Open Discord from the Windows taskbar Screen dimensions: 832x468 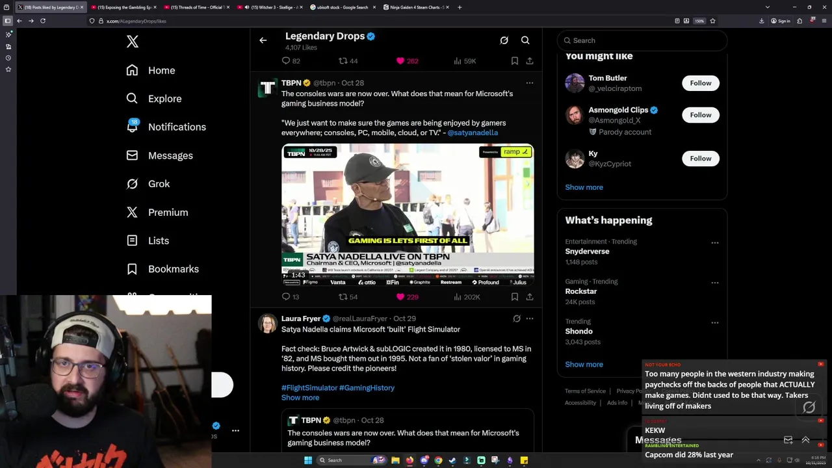[x=424, y=460]
